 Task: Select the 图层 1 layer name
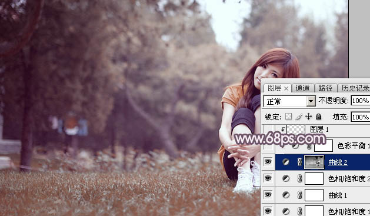[x=319, y=129]
